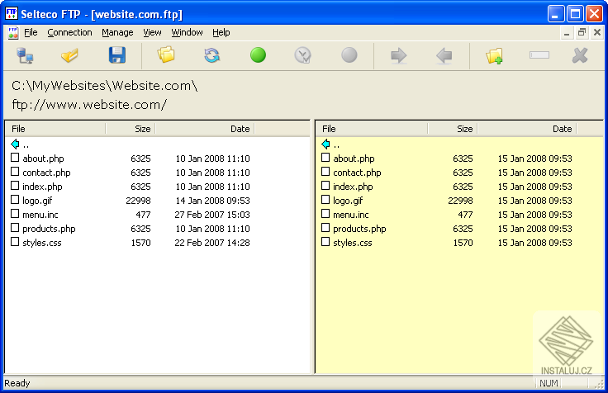The height and width of the screenshot is (393, 608).
Task: Check remote about.php checkbox
Action: (325, 158)
